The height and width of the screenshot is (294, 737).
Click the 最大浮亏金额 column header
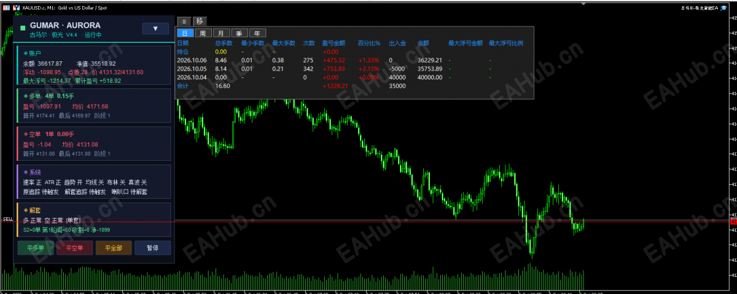pyautogui.click(x=465, y=44)
